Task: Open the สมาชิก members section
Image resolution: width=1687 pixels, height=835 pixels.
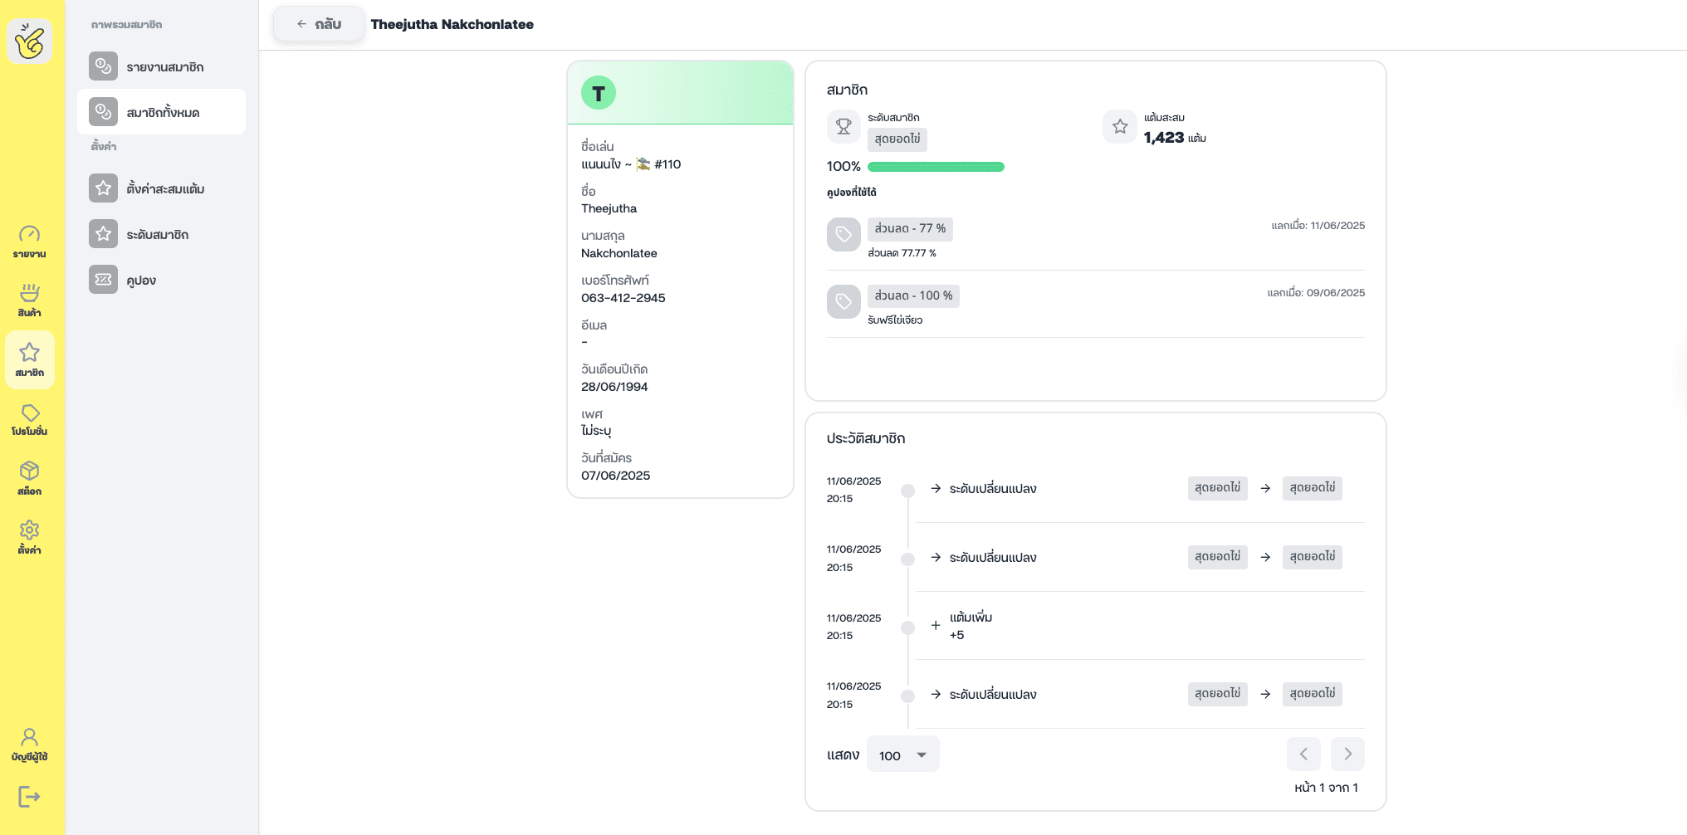Action: 30,360
